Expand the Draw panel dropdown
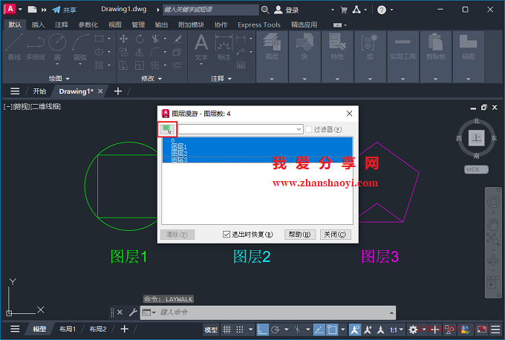The width and height of the screenshot is (505, 340). tap(59, 78)
